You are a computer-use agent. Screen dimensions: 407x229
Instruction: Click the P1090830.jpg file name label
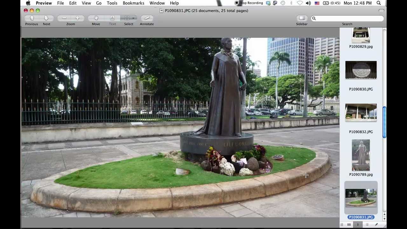pyautogui.click(x=361, y=89)
